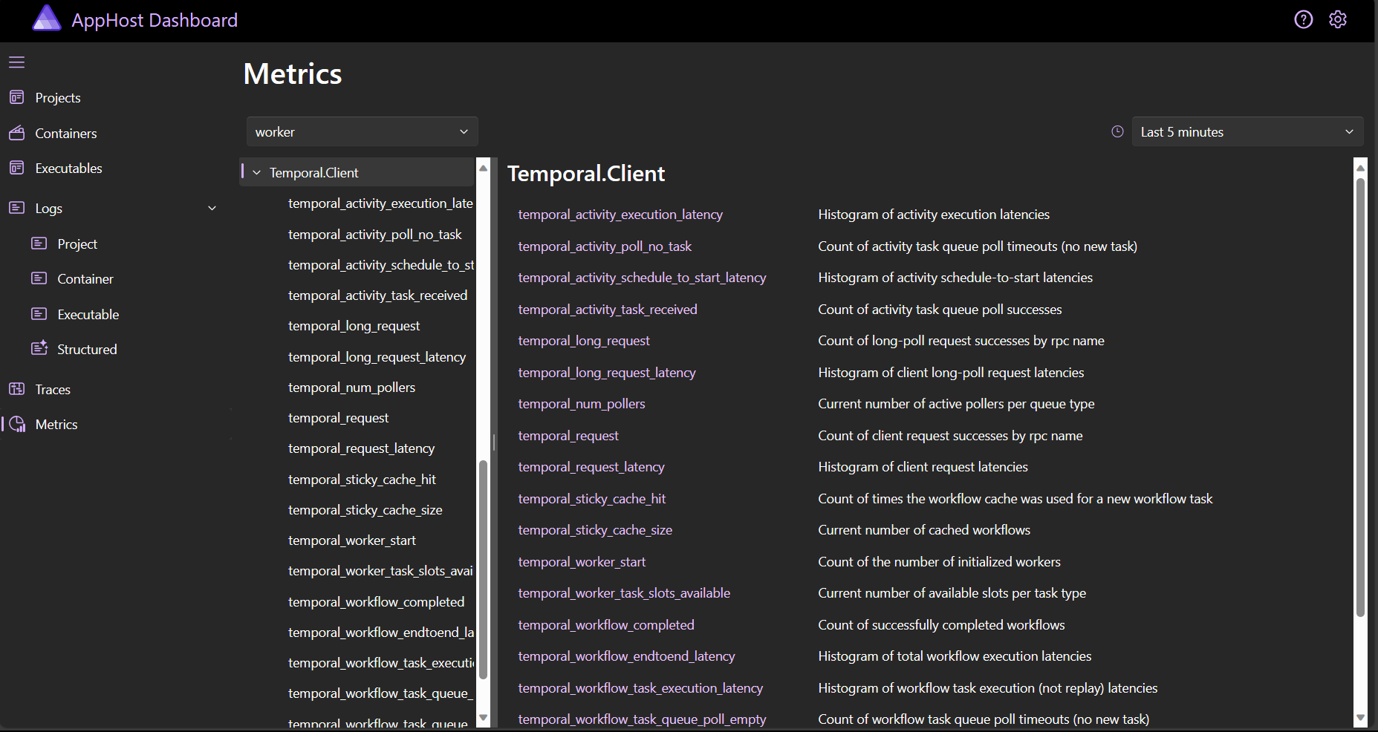Open temporal_workflow_completed metric link
This screenshot has width=1378, height=732.
tap(606, 625)
